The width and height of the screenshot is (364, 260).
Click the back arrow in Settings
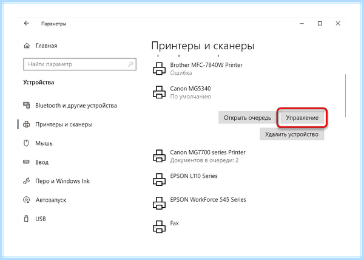point(27,23)
